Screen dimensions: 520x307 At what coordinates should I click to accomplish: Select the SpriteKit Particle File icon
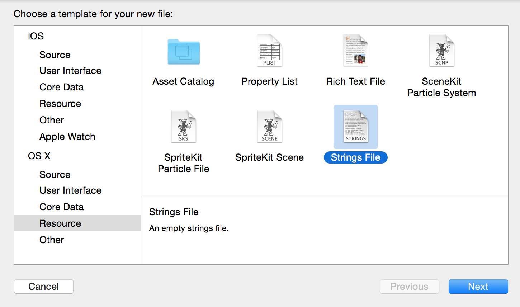pos(183,126)
